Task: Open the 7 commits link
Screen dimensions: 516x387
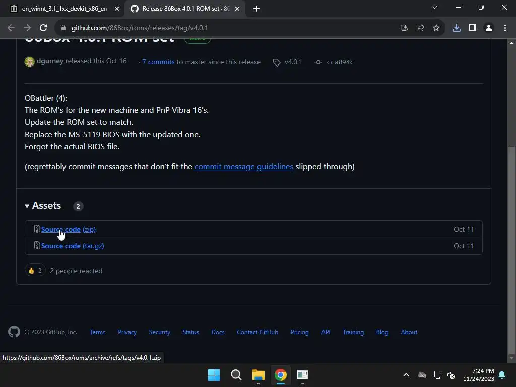Action: point(158,62)
